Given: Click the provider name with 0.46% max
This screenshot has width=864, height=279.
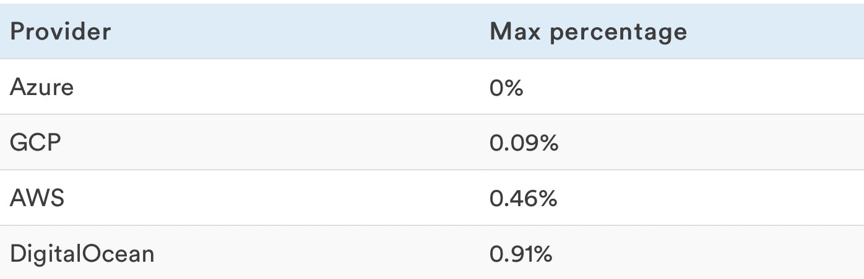Looking at the screenshot, I should (x=37, y=199).
